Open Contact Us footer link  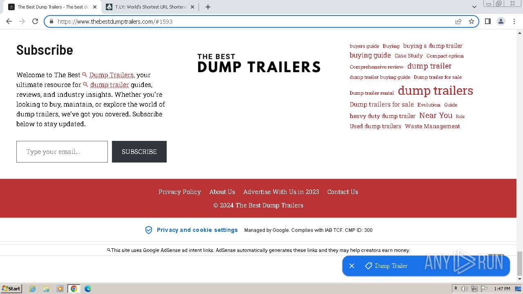click(342, 192)
